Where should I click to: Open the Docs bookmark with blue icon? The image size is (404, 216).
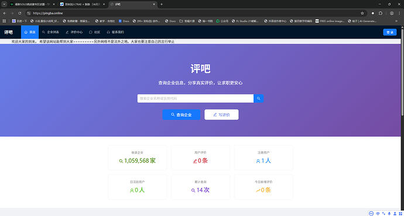(124, 21)
